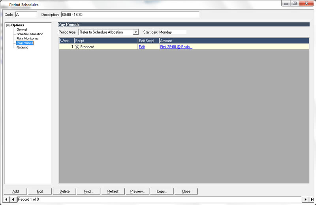Viewport: 316px width, 205px height.
Task: Open the Find dialog button
Action: 89,191
